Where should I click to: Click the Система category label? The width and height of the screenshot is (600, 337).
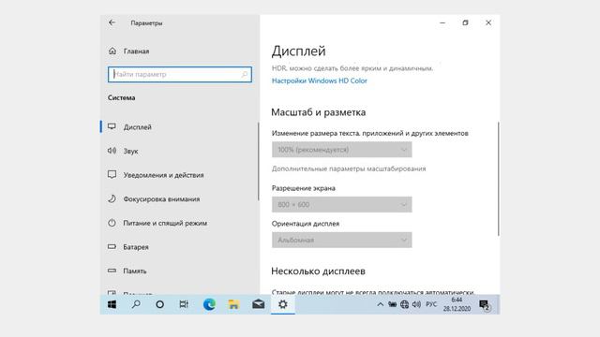(121, 97)
